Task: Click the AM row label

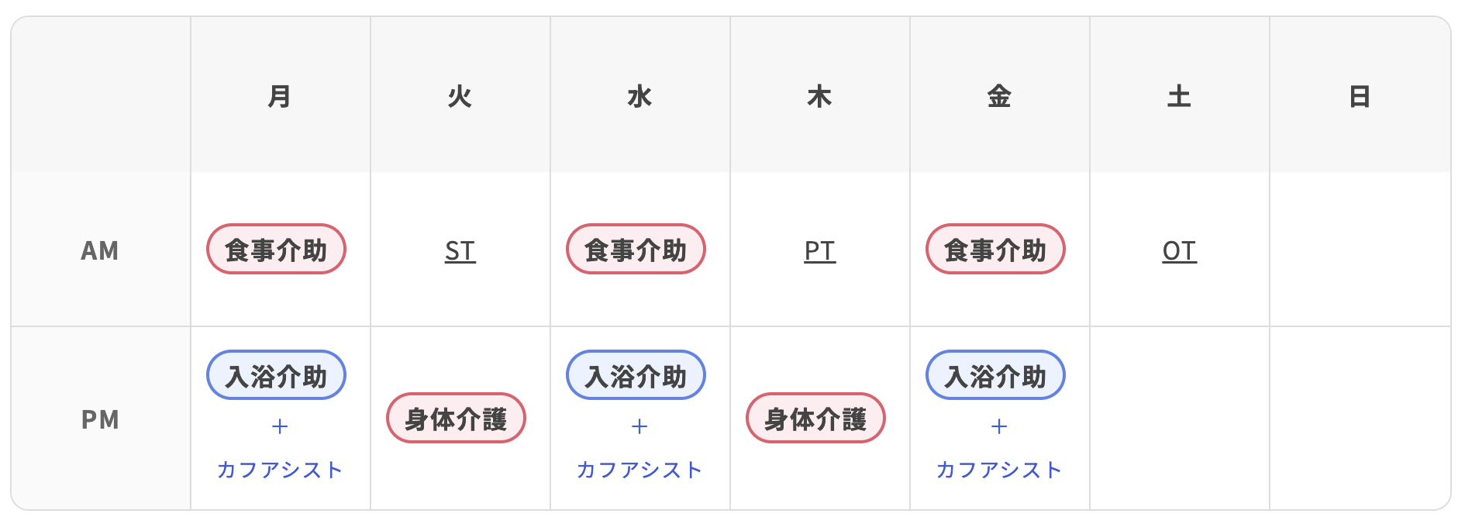Action: [x=100, y=251]
